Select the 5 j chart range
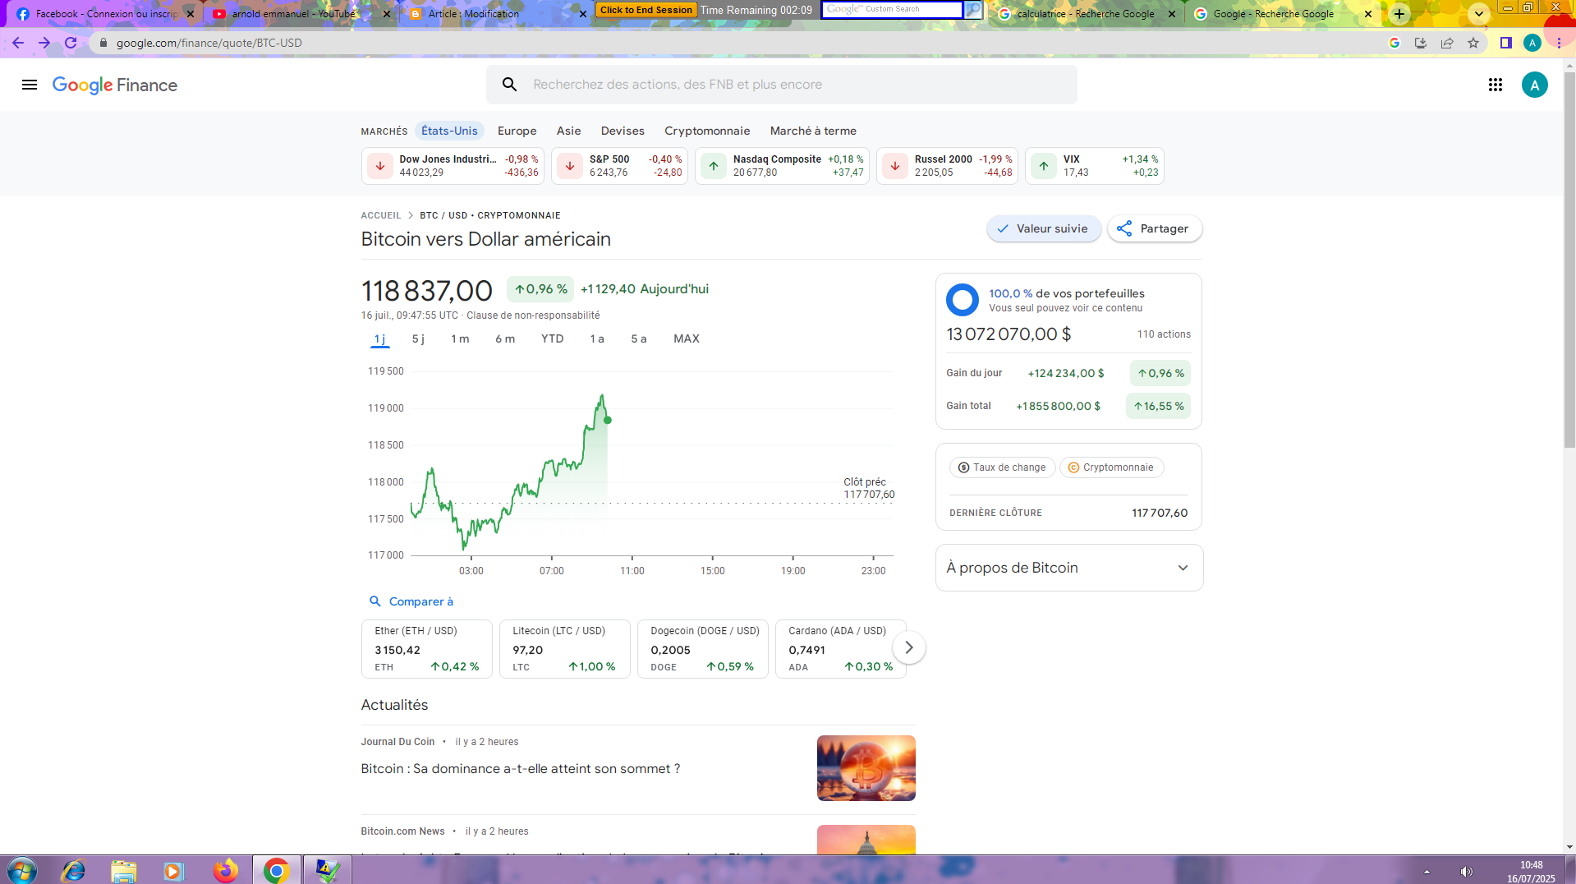 tap(418, 338)
